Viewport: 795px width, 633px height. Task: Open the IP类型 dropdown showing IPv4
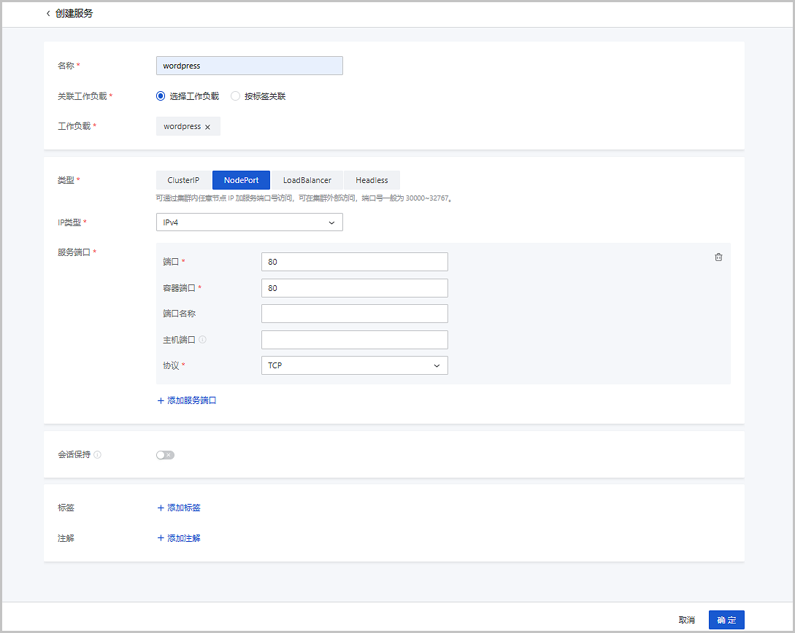coord(249,222)
